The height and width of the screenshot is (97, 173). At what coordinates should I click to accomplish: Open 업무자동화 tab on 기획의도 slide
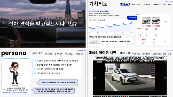pyautogui.click(x=146, y=5)
